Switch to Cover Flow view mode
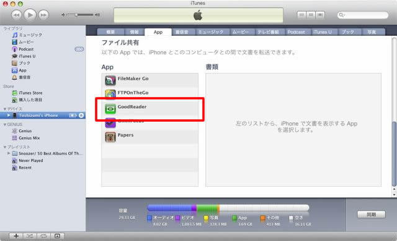Screen dimensions: 397x241 click(x=320, y=15)
